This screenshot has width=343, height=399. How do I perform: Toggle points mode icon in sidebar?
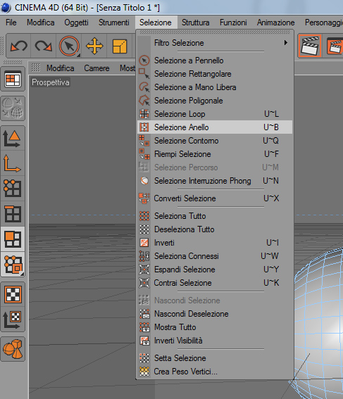13,189
